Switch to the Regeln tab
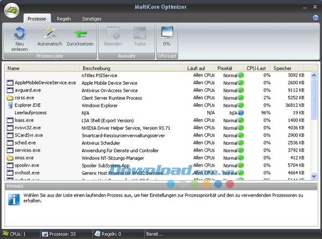This screenshot has width=322, height=239. click(64, 18)
